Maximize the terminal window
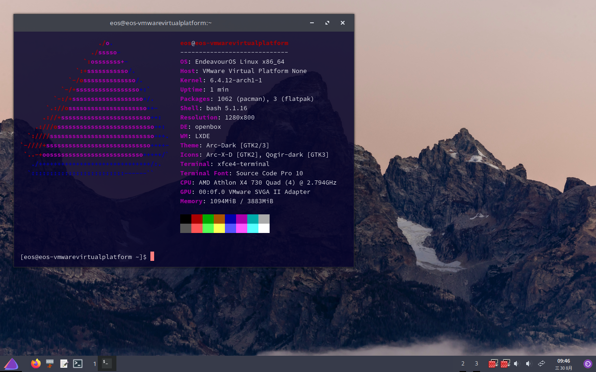Viewport: 596px width, 372px height. 327,23
